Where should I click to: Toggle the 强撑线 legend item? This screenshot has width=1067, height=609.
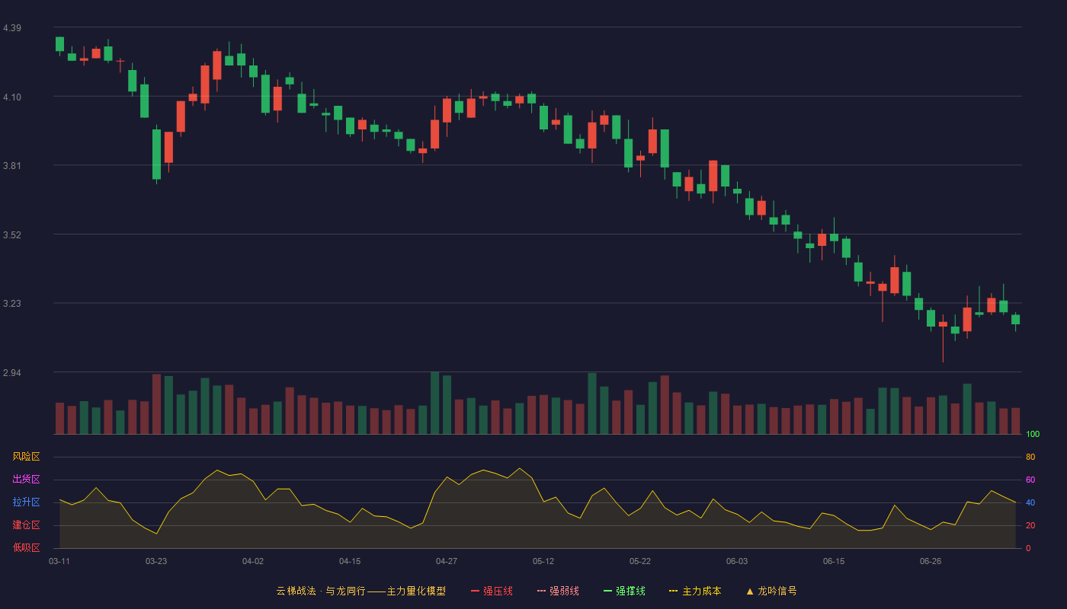pos(624,591)
